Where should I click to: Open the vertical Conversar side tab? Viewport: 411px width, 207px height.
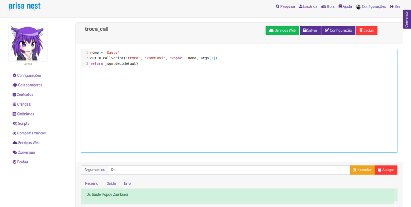pos(407,19)
